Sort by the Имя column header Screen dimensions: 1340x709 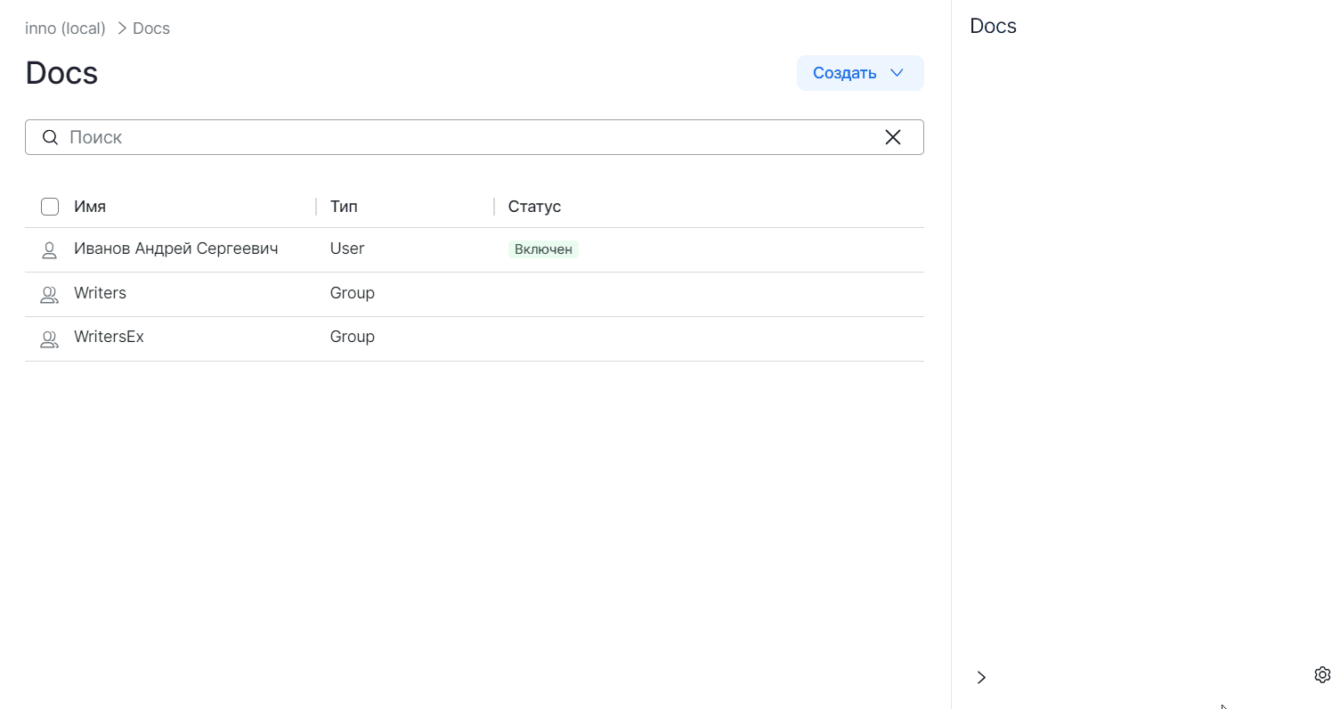[x=90, y=207]
